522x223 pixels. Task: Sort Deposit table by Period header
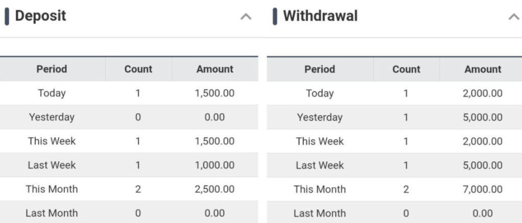pos(51,69)
